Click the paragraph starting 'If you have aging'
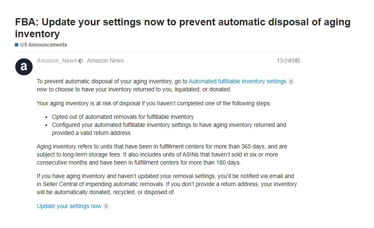374x228 pixels. click(167, 184)
